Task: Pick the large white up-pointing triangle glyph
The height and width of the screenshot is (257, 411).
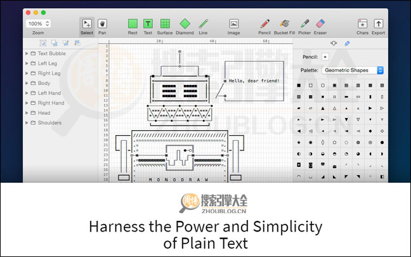Action: point(334,108)
